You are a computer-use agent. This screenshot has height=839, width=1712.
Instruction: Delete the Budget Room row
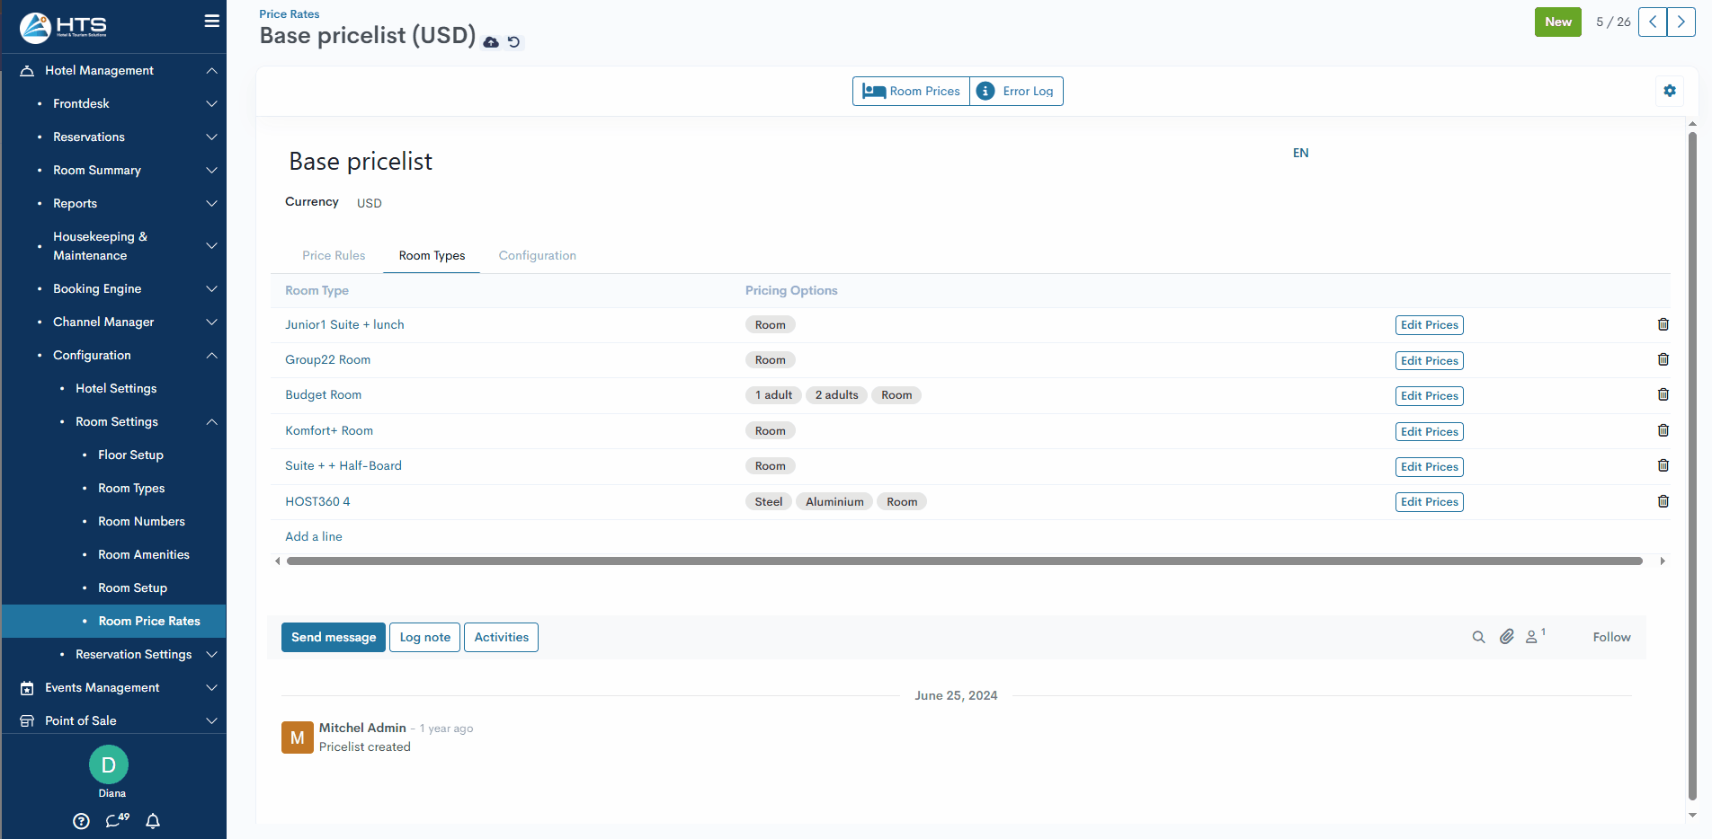pyautogui.click(x=1663, y=395)
